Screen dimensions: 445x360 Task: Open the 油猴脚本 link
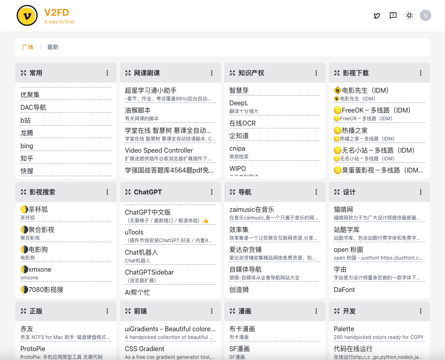138,111
